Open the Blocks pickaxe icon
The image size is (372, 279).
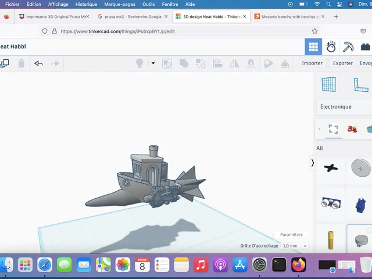click(348, 46)
